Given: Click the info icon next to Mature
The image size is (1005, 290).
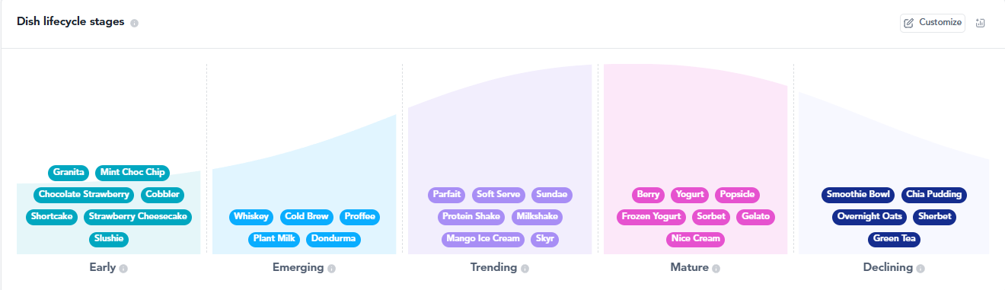Looking at the screenshot, I should tap(716, 268).
